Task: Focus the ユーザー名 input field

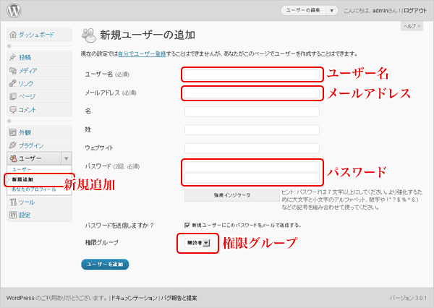Action: [x=252, y=74]
